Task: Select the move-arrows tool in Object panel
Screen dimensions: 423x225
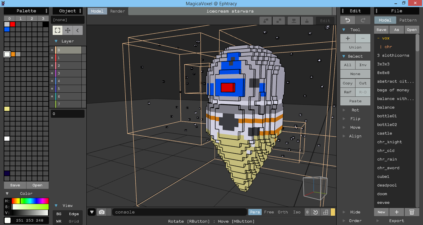Action: (68, 30)
